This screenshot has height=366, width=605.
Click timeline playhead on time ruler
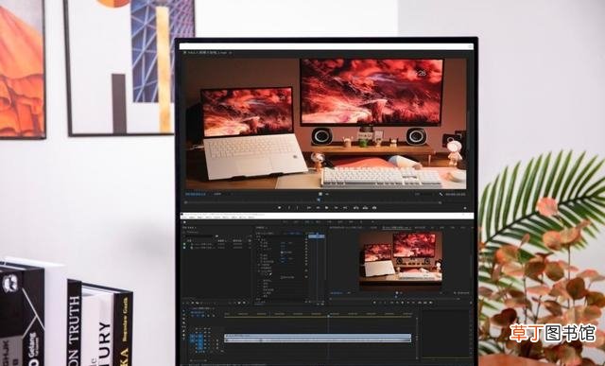[x=328, y=316]
